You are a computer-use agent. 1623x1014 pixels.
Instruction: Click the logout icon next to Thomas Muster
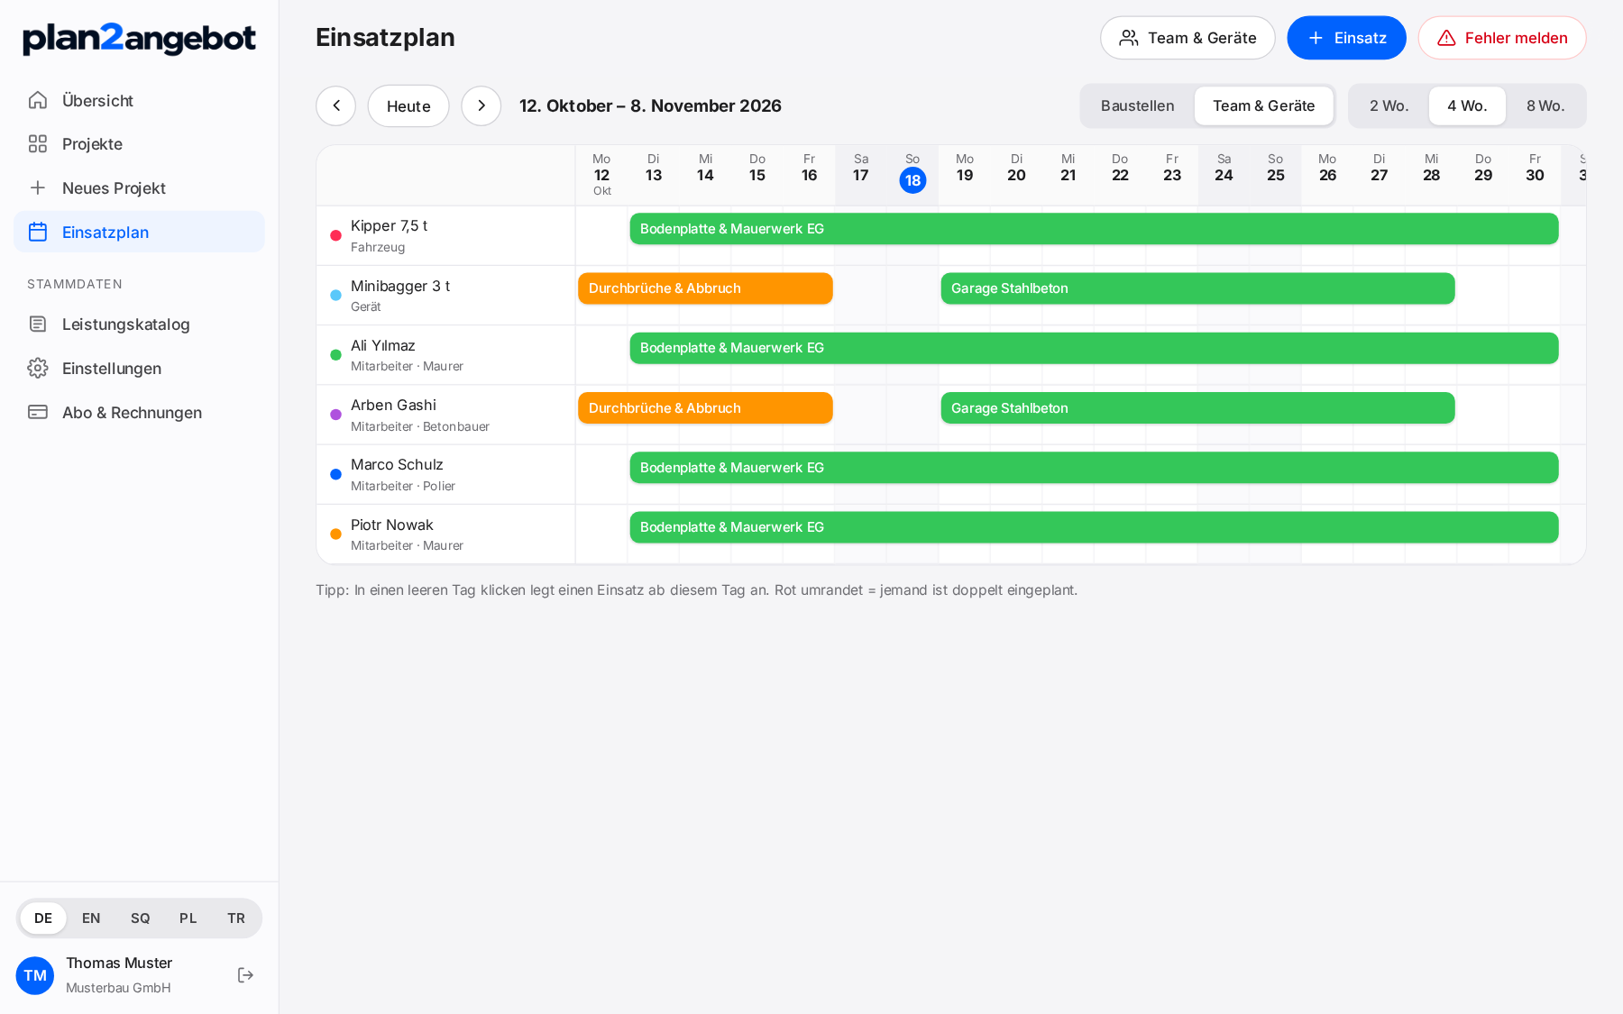[245, 975]
